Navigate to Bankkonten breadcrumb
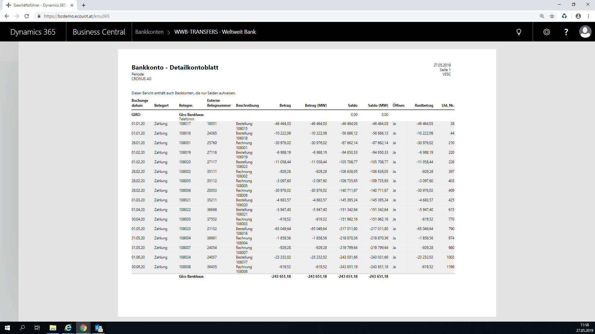The image size is (595, 334). point(149,32)
